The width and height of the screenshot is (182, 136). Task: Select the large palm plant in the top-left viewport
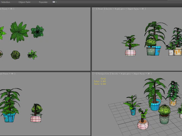point(19,32)
